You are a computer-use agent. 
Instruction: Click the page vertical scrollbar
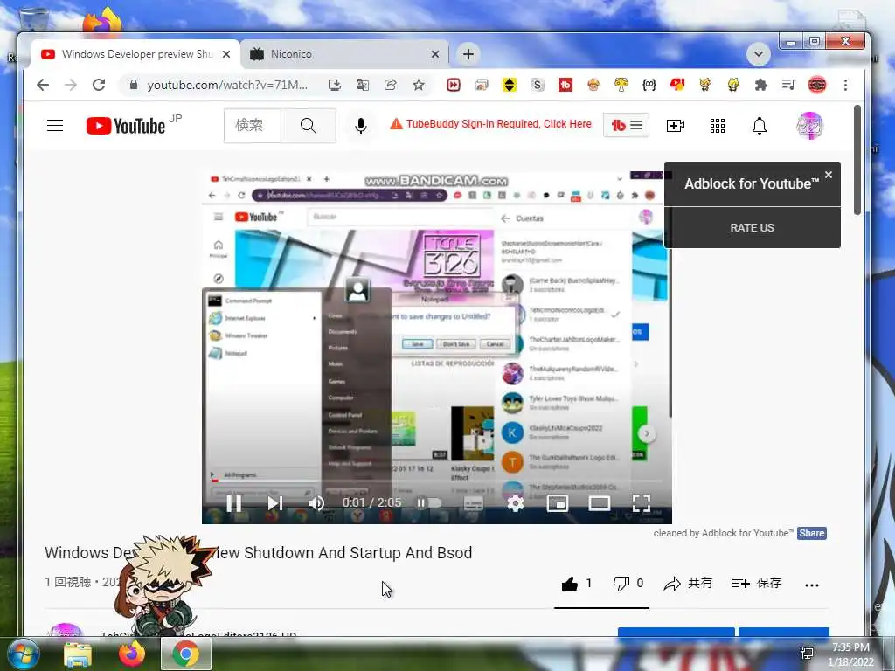pyautogui.click(x=857, y=160)
